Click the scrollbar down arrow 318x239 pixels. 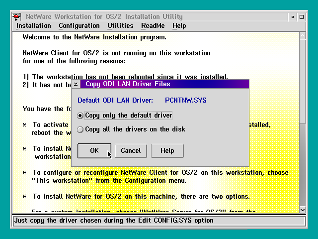click(303, 210)
